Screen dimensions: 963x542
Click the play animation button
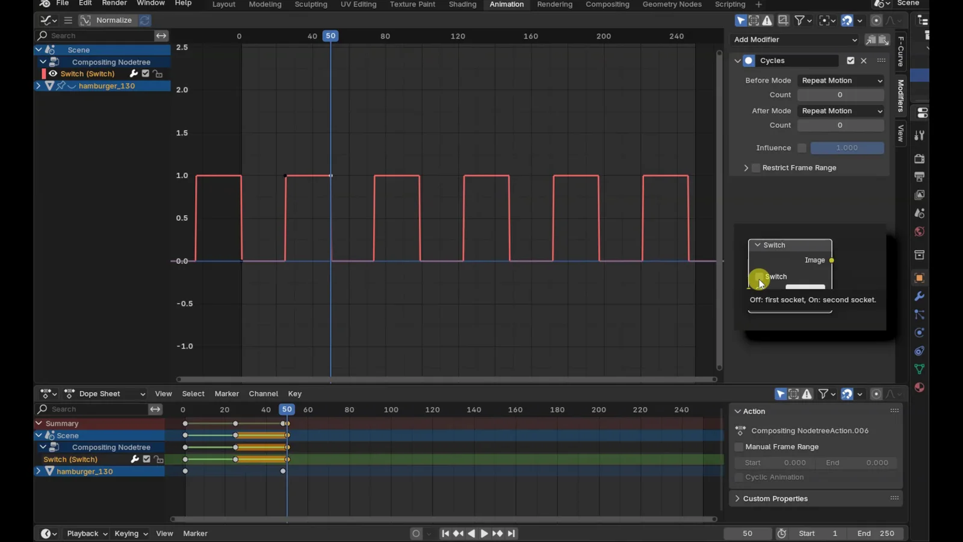click(x=484, y=534)
